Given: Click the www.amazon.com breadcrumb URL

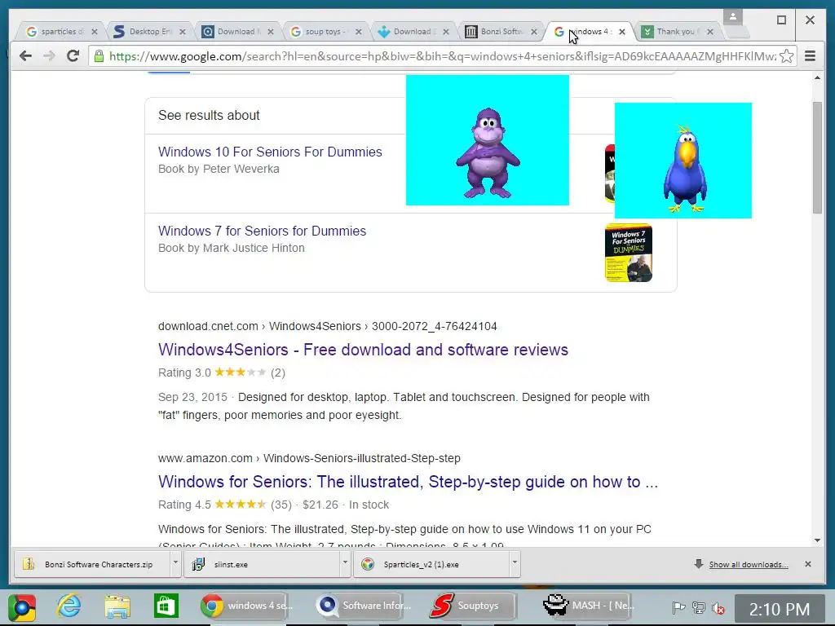Looking at the screenshot, I should [309, 458].
